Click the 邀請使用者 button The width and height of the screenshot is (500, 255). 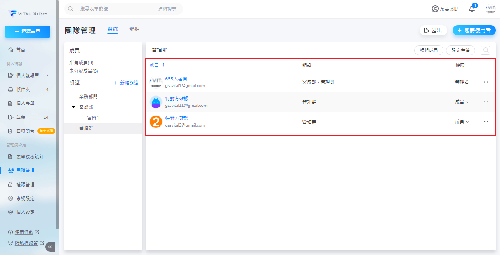coord(474,31)
